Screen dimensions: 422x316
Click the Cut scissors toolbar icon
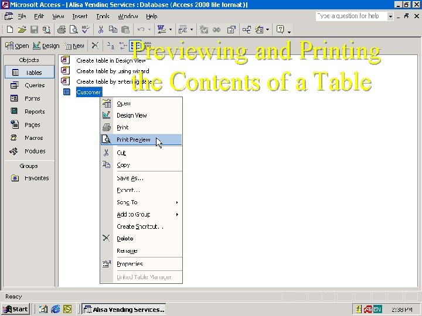pos(101,29)
